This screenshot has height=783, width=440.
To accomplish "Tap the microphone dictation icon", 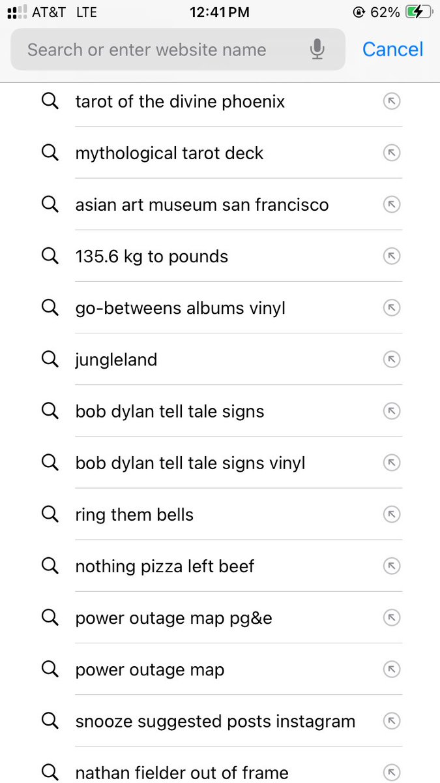I will click(317, 50).
